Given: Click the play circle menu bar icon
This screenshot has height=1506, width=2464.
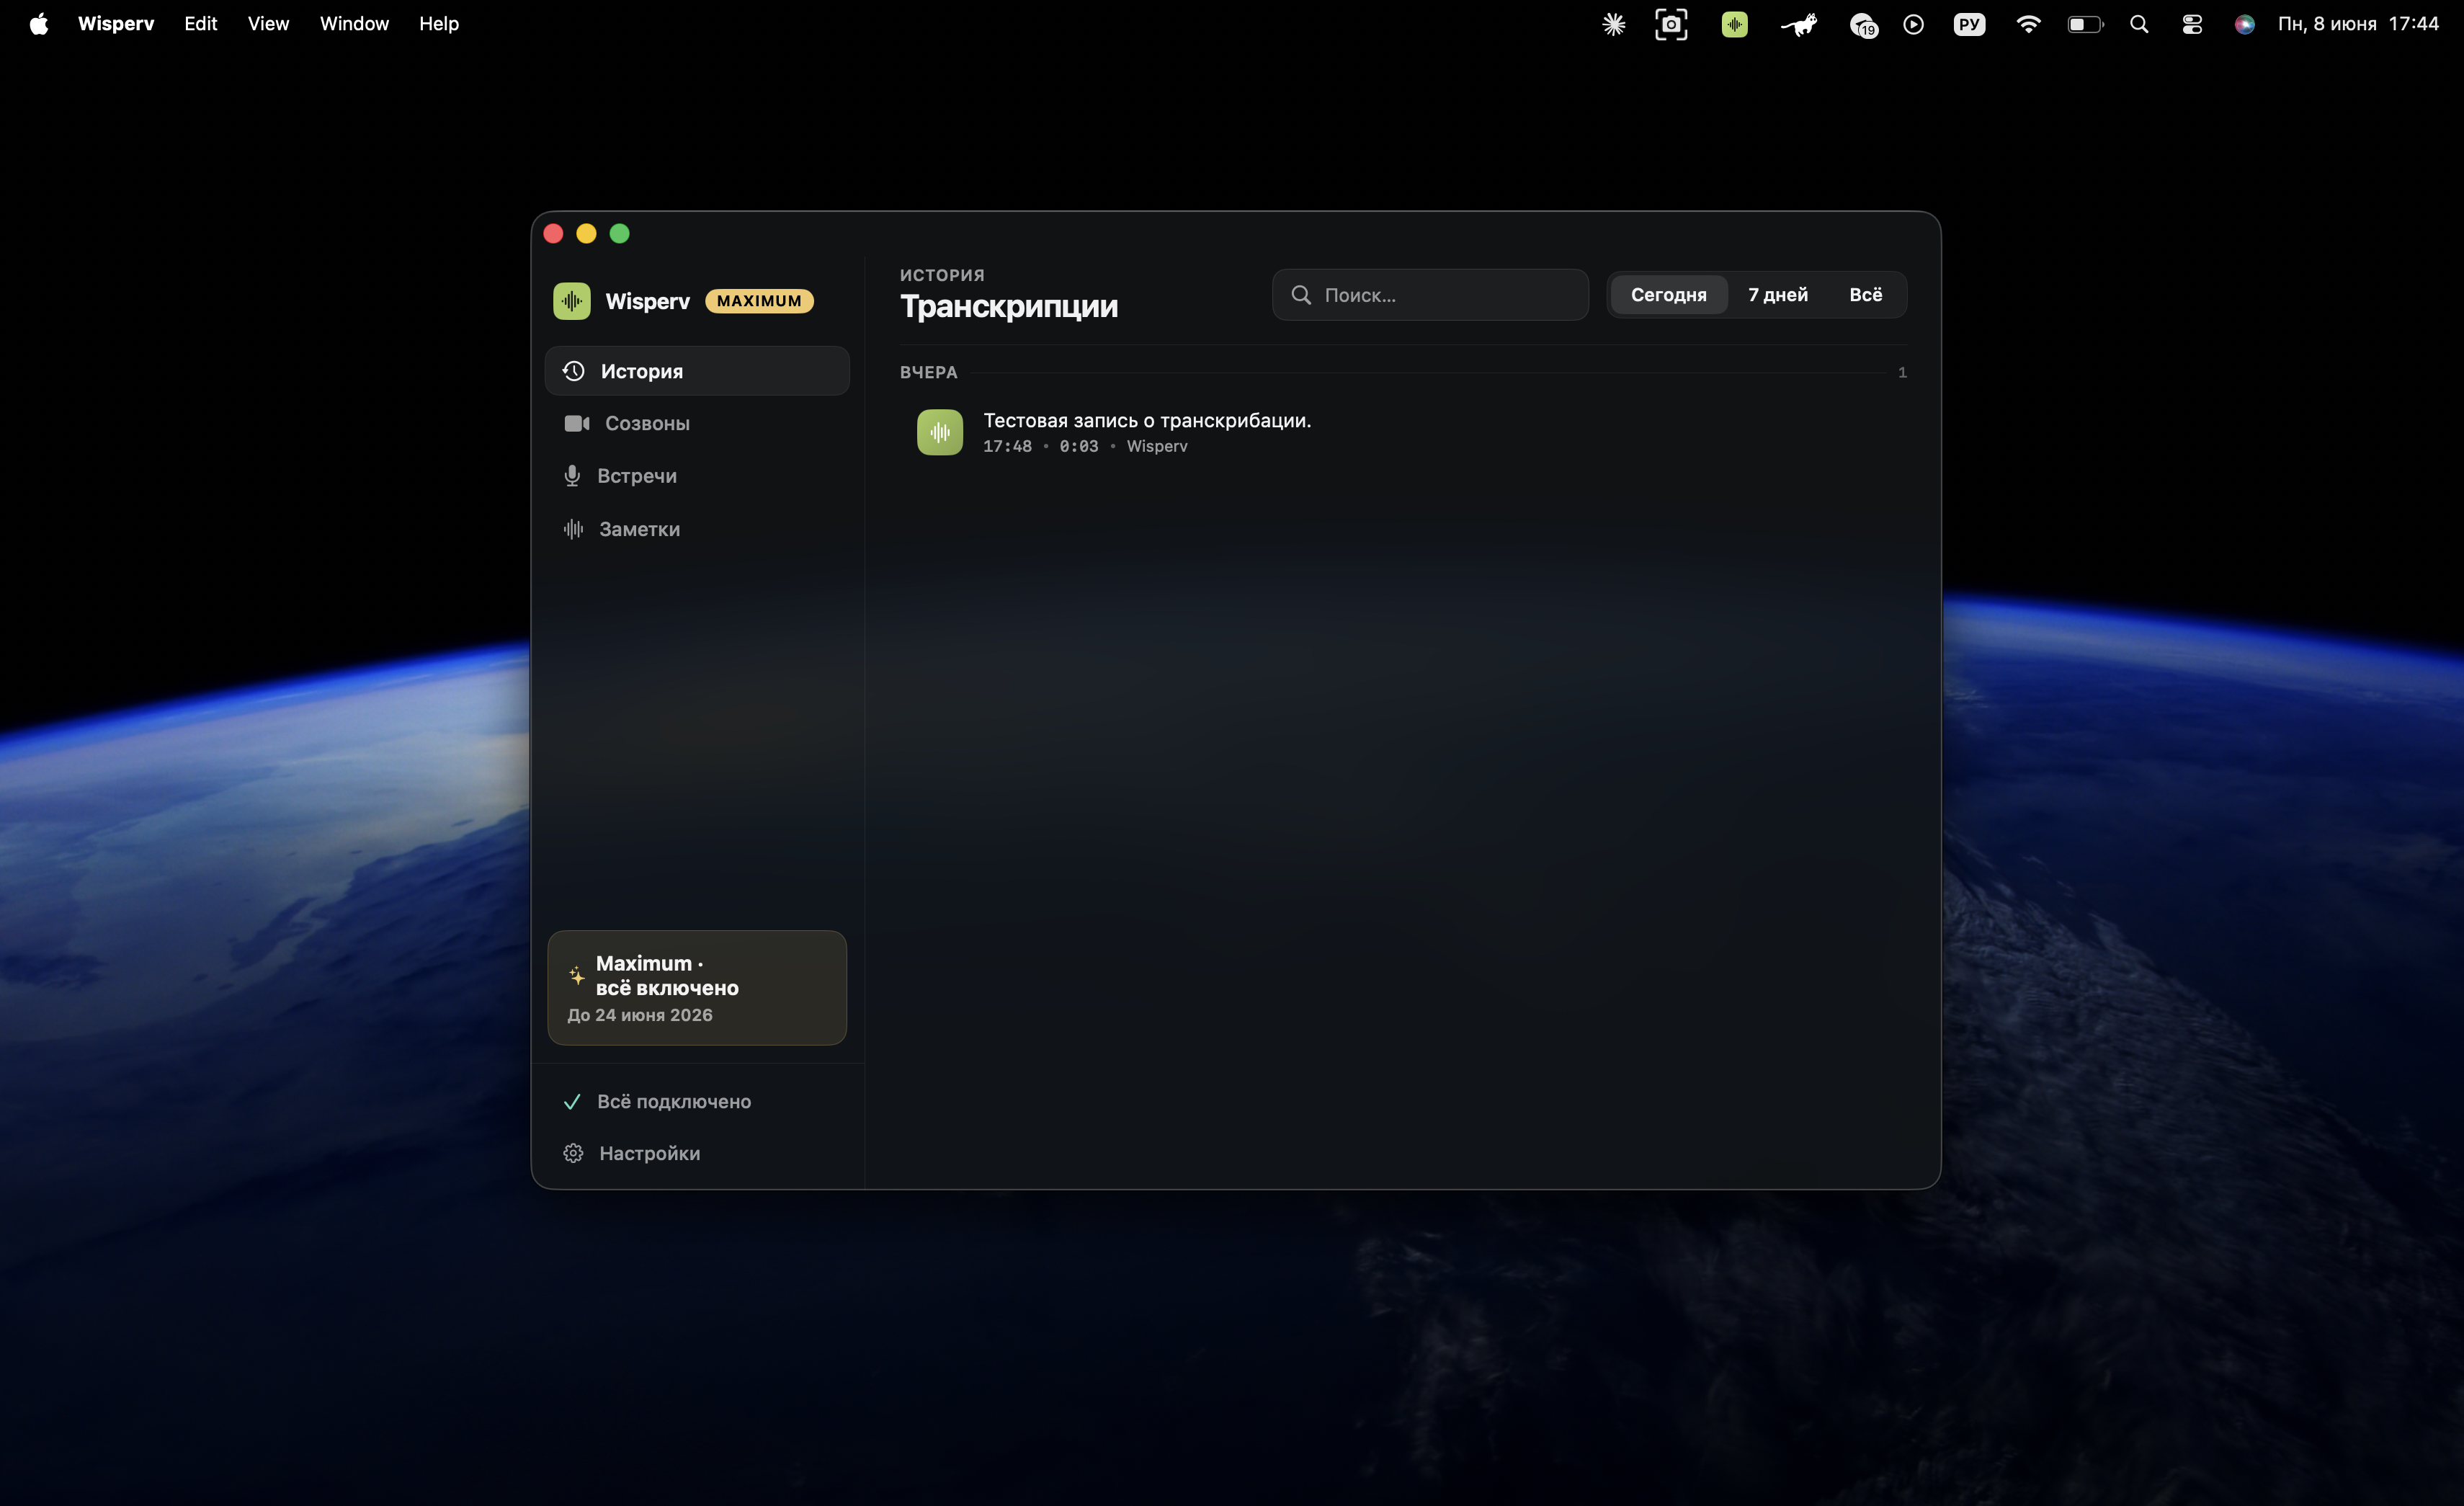Looking at the screenshot, I should coord(1913,24).
